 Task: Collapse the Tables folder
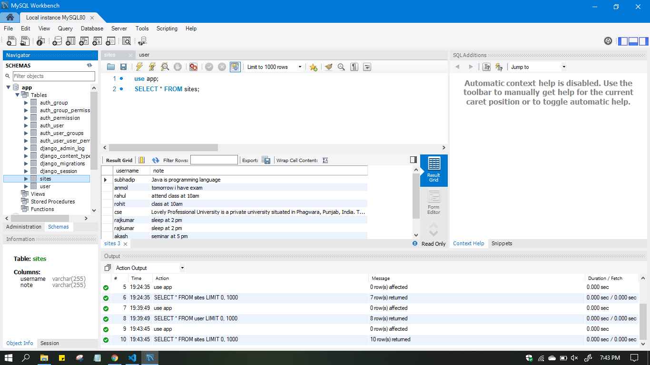(x=18, y=95)
